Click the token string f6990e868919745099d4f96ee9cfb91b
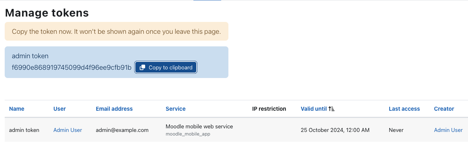Image resolution: width=468 pixels, height=142 pixels. point(71,68)
